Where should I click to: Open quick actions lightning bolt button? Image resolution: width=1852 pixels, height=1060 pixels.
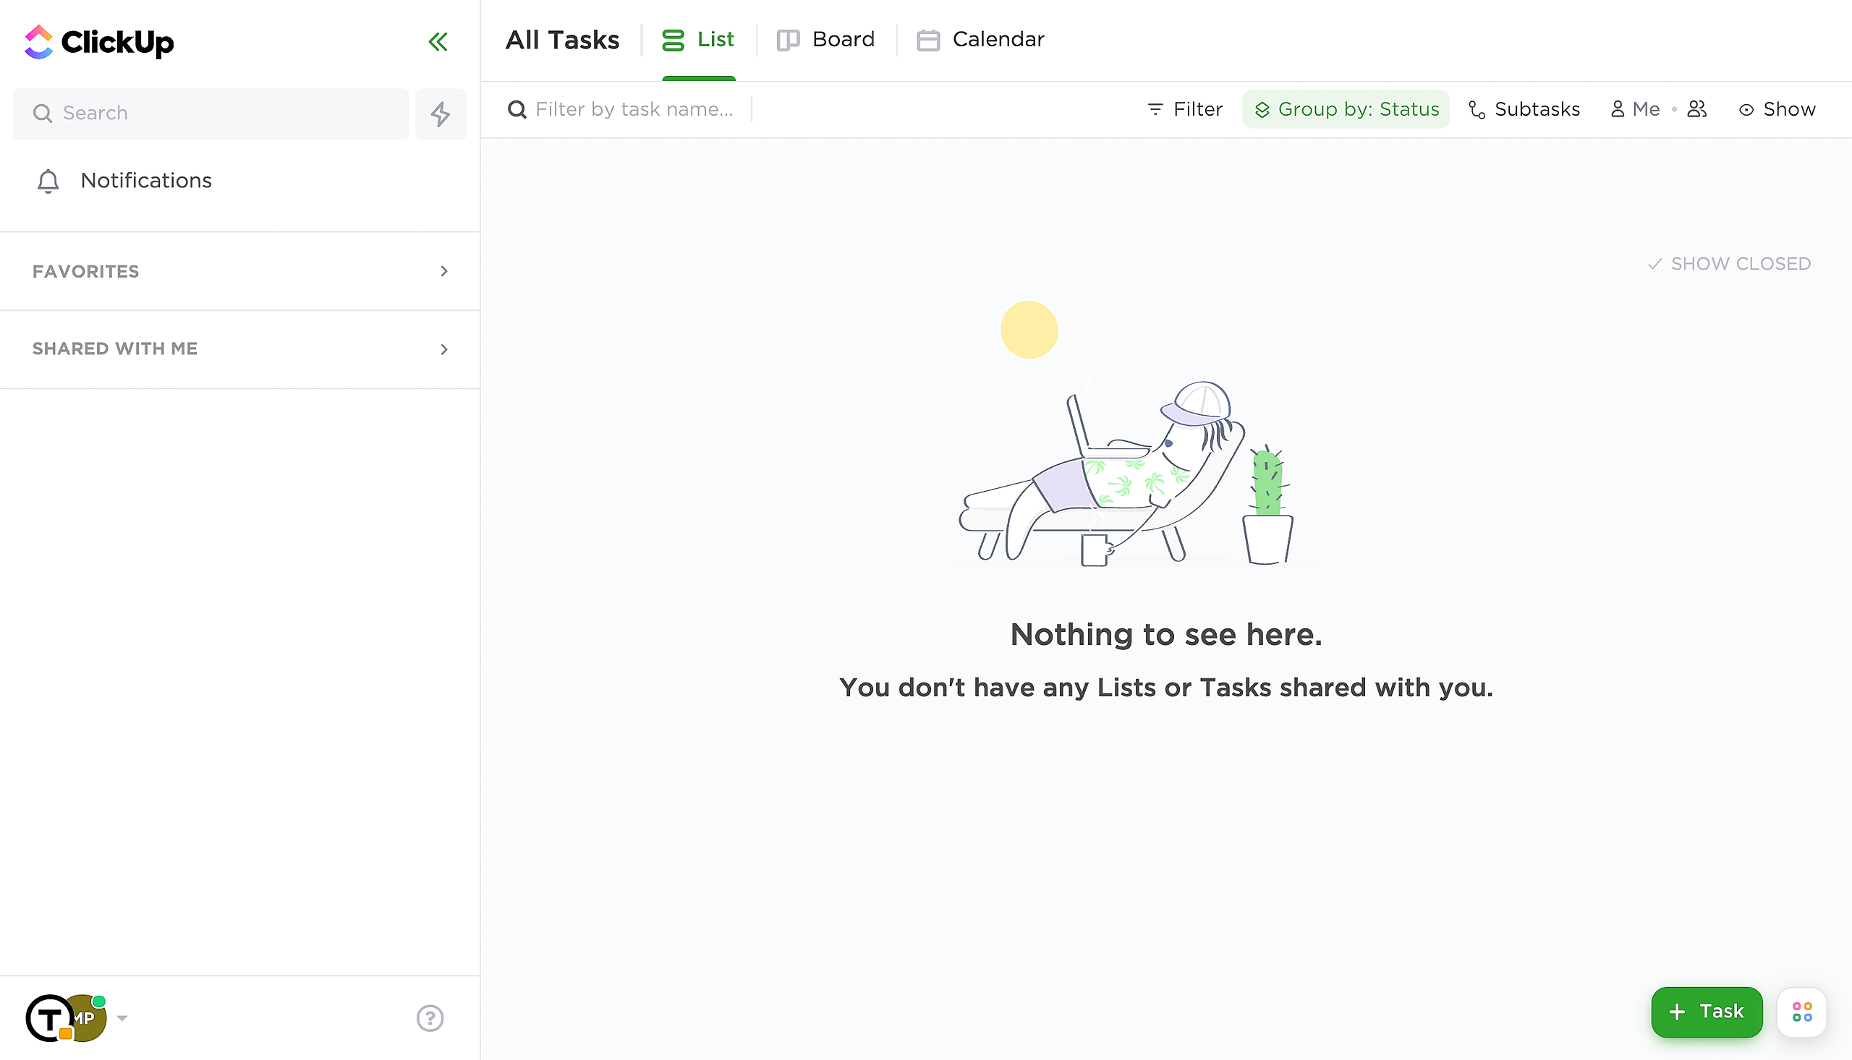[x=441, y=114]
